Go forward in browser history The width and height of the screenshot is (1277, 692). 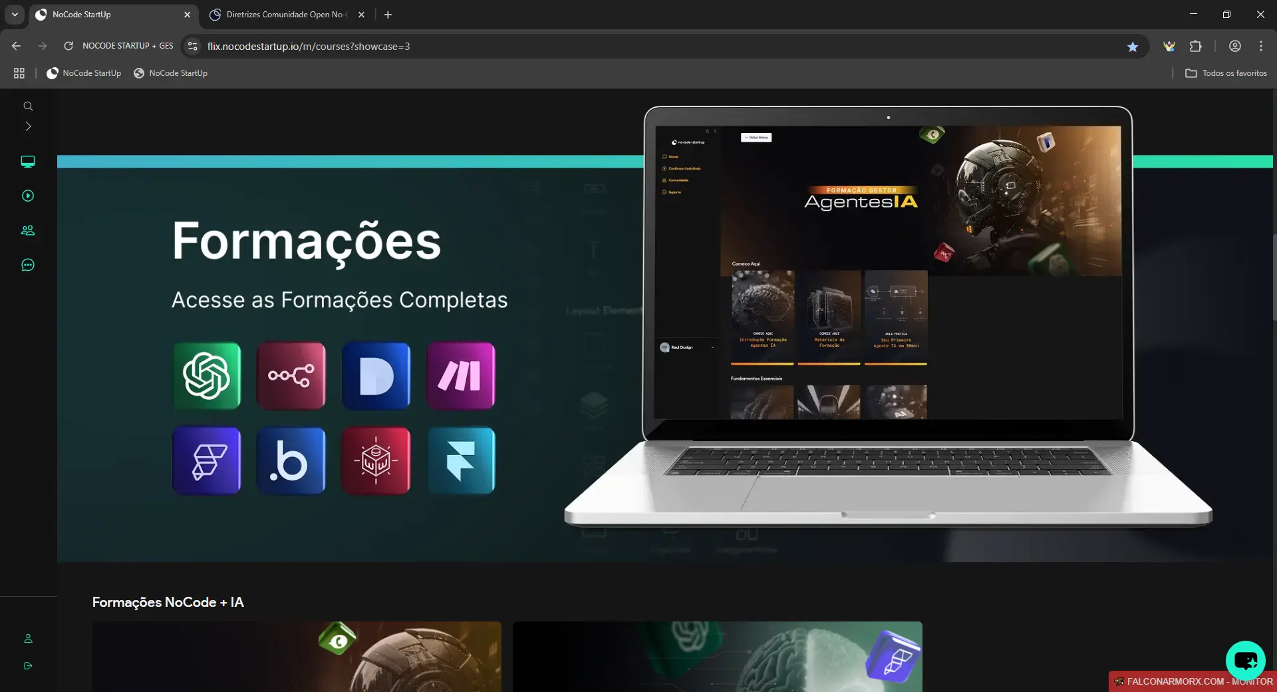point(43,46)
